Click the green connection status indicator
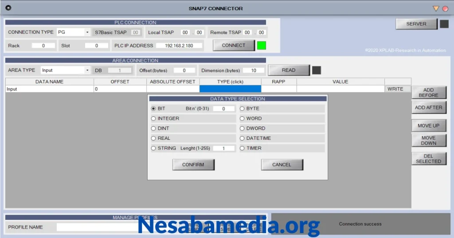The image size is (454, 238). pyautogui.click(x=262, y=46)
